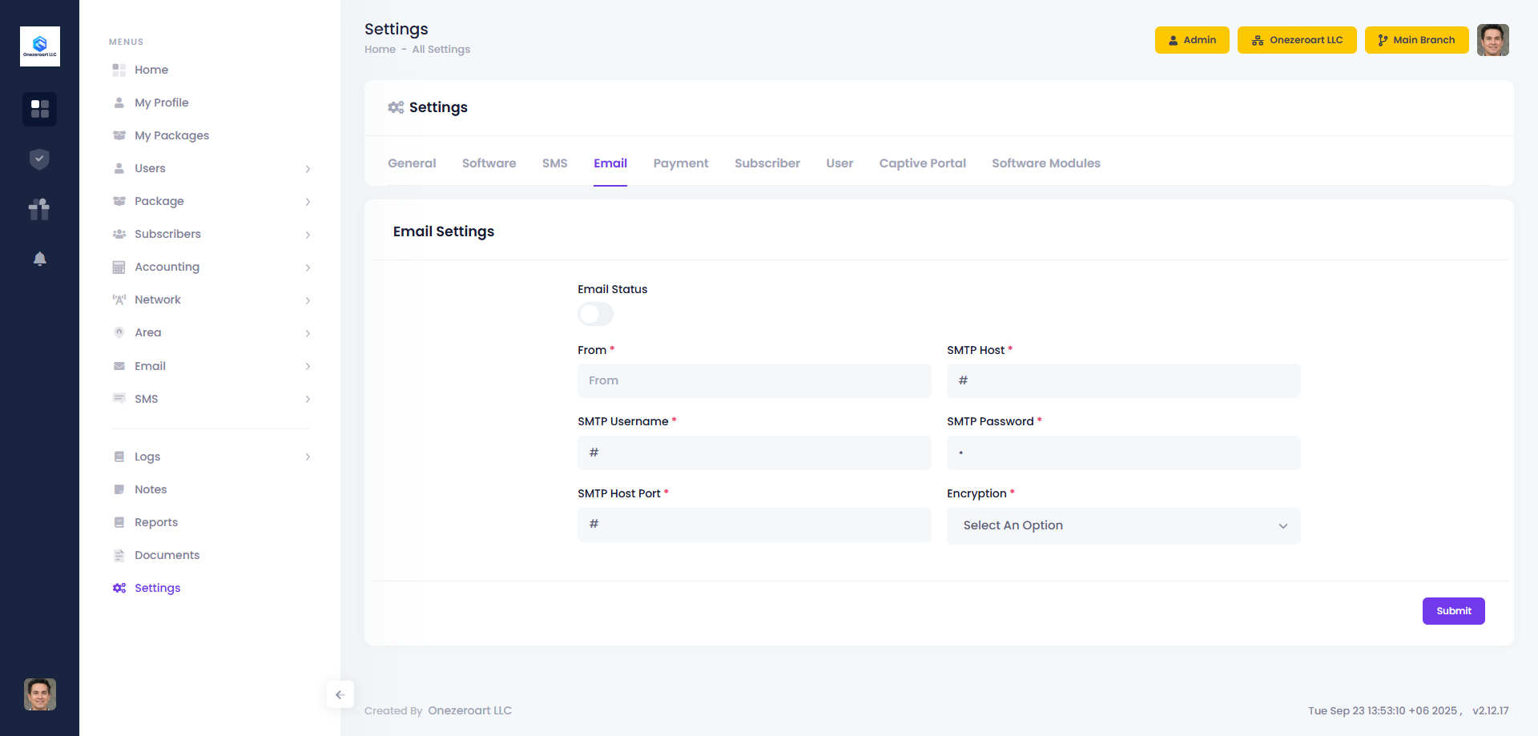Expand the Logs menu chevron

(x=308, y=457)
